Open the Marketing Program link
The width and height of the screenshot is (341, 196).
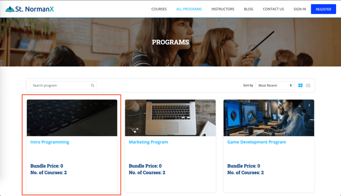148,142
